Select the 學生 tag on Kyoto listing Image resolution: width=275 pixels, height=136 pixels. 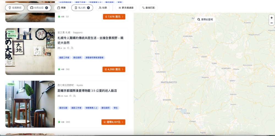point(116,108)
